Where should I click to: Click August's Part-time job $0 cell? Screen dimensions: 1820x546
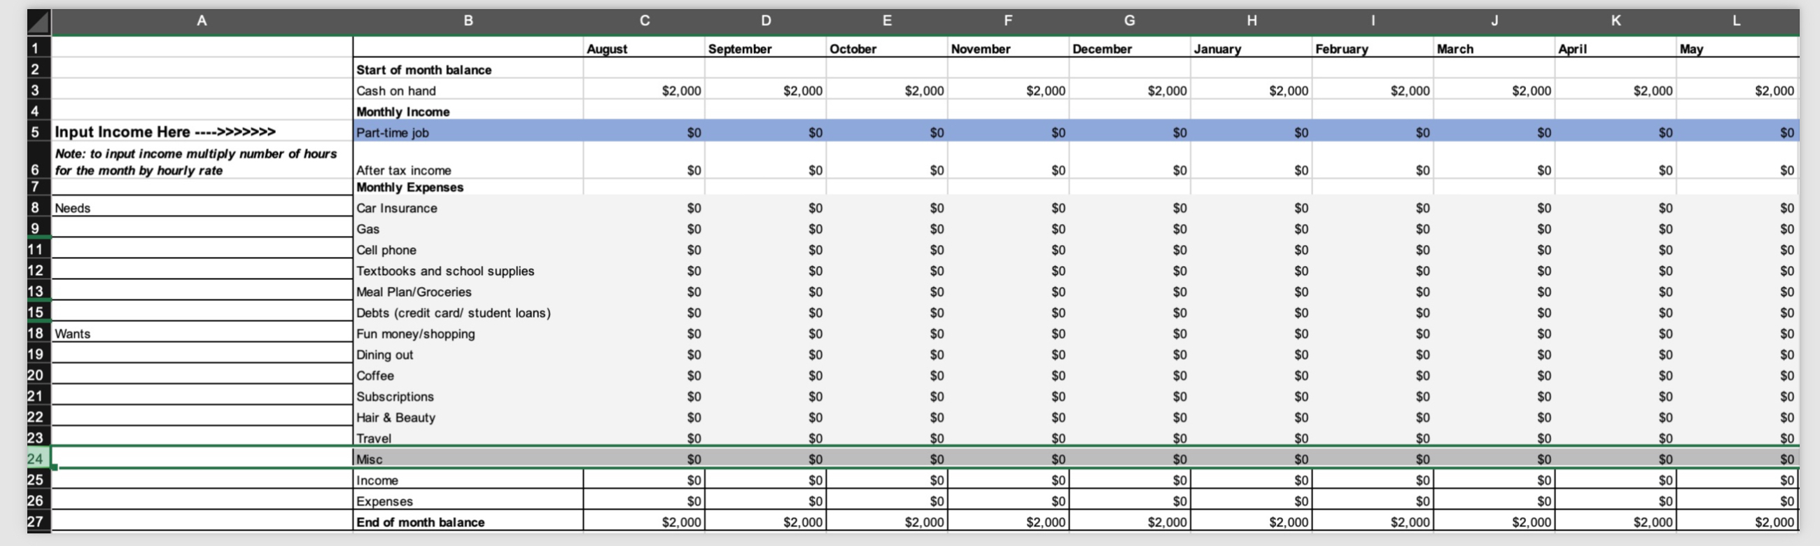coord(644,132)
